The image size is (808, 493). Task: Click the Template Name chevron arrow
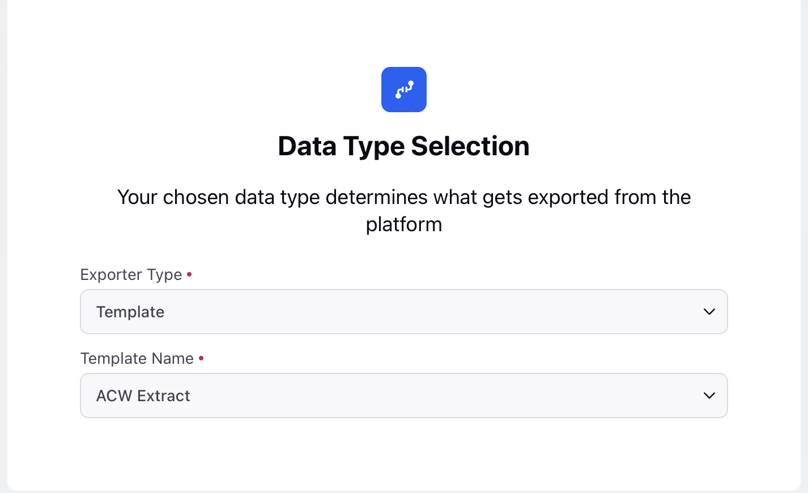tap(709, 396)
